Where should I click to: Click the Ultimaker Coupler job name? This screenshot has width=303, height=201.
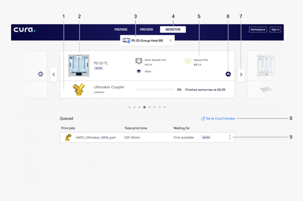tap(109, 87)
